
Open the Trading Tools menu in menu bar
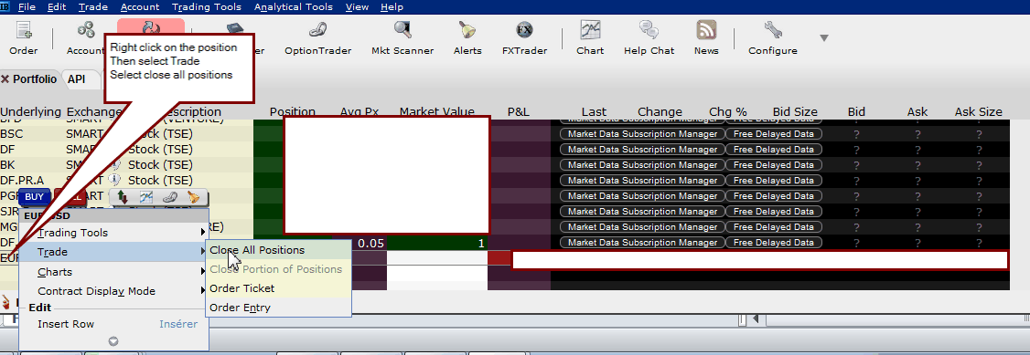(x=206, y=7)
